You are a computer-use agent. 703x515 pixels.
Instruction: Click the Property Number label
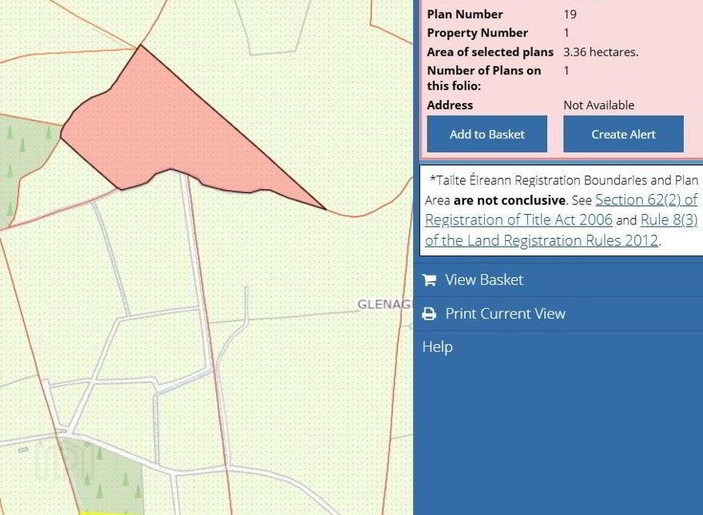tap(477, 34)
